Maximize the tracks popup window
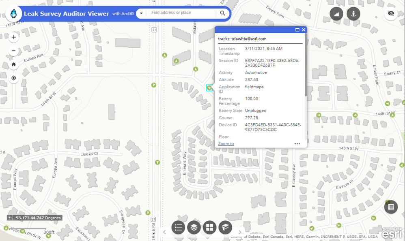 pos(297,30)
